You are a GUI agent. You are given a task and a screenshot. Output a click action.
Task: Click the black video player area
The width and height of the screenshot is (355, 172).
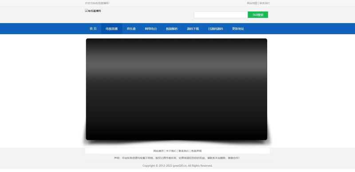pos(177,89)
